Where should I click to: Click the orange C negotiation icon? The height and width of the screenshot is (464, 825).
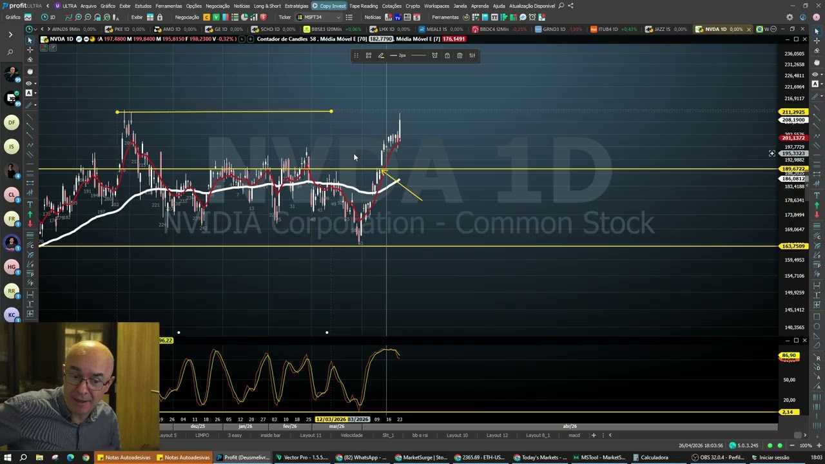(x=206, y=17)
